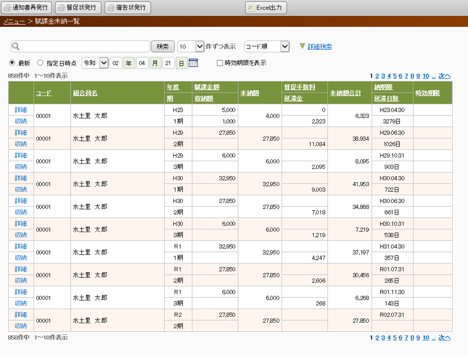
Task: Go to page 2 in top pagination
Action: click(377, 76)
